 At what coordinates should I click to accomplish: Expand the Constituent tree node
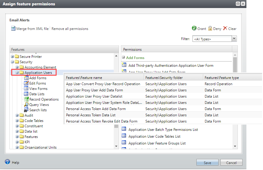(x=17, y=126)
